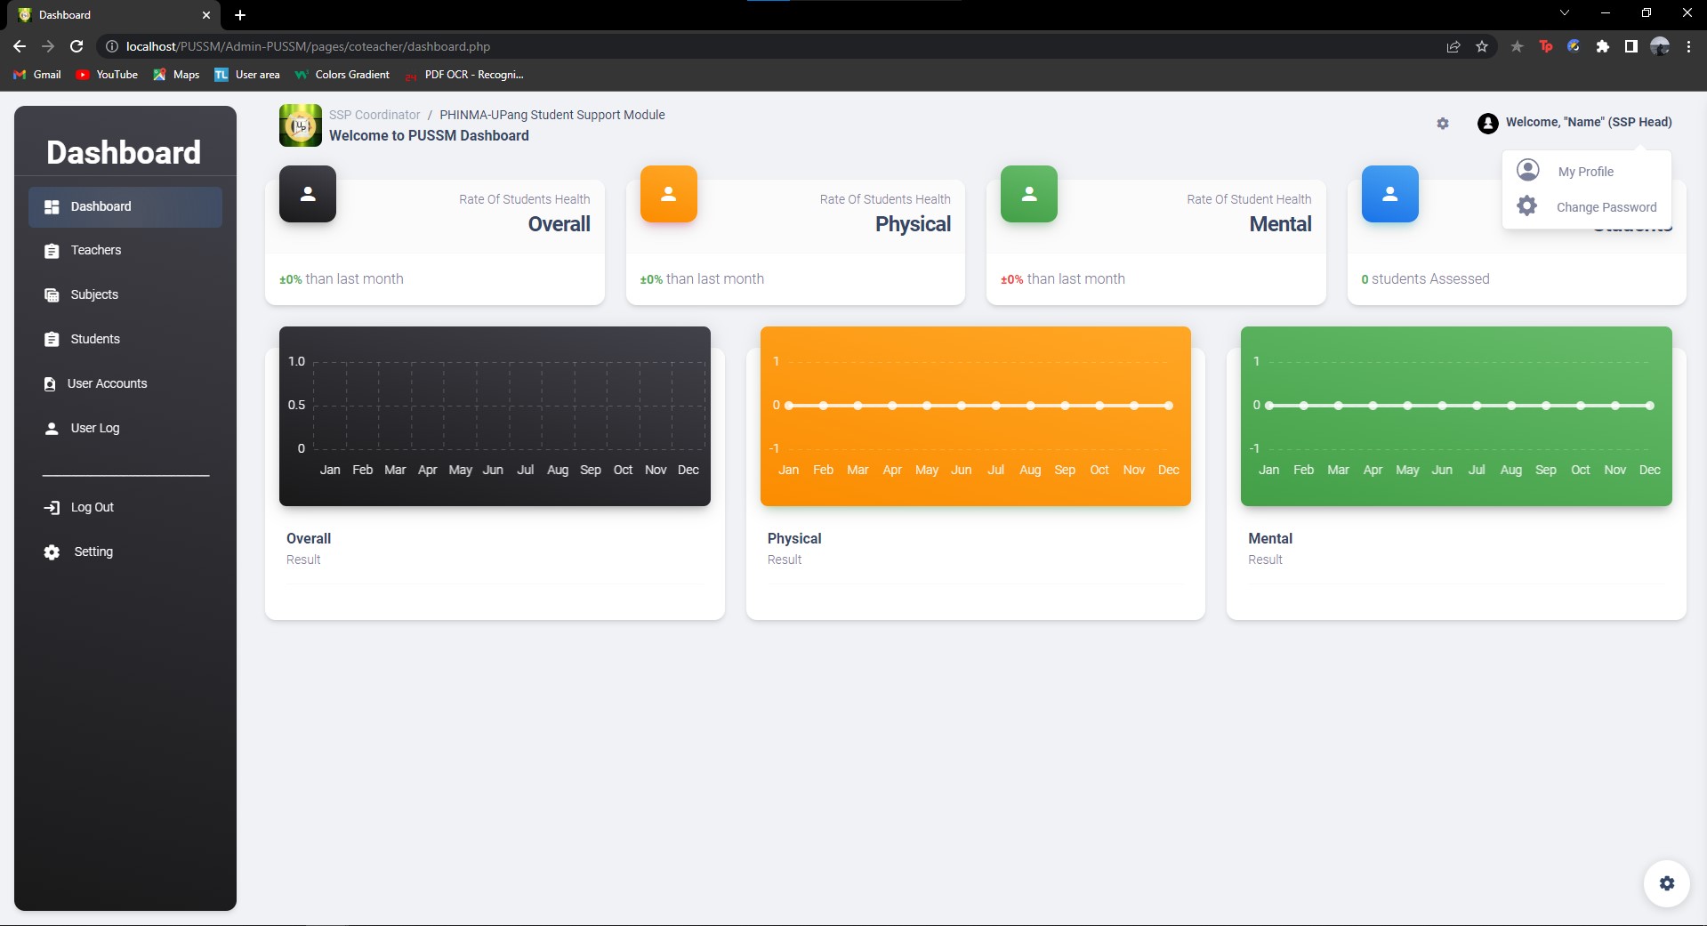
Task: Click the PHINMA-UPang school logo
Action: click(301, 125)
